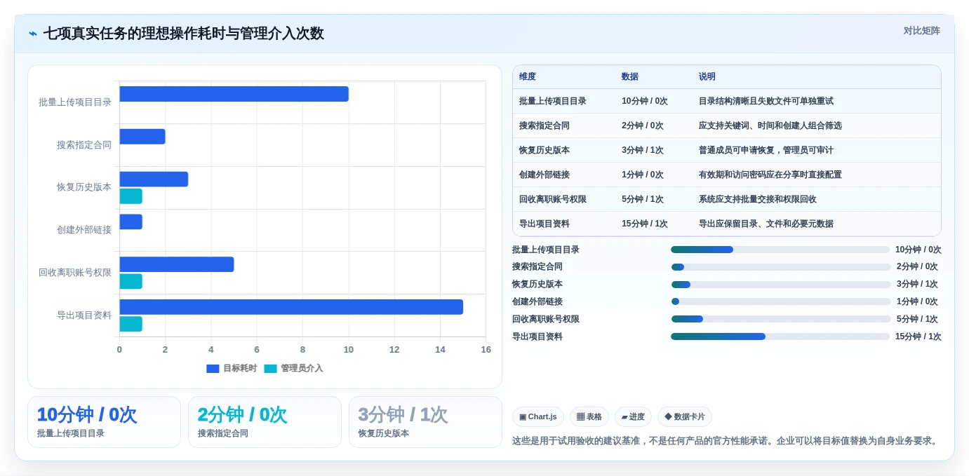This screenshot has width=969, height=476.
Task: Click the description 有效期和访问密码应在分享时直接配置
Action: click(770, 175)
